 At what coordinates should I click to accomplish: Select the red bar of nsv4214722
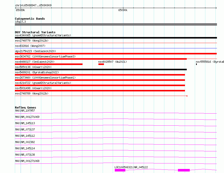click(100, 85)
